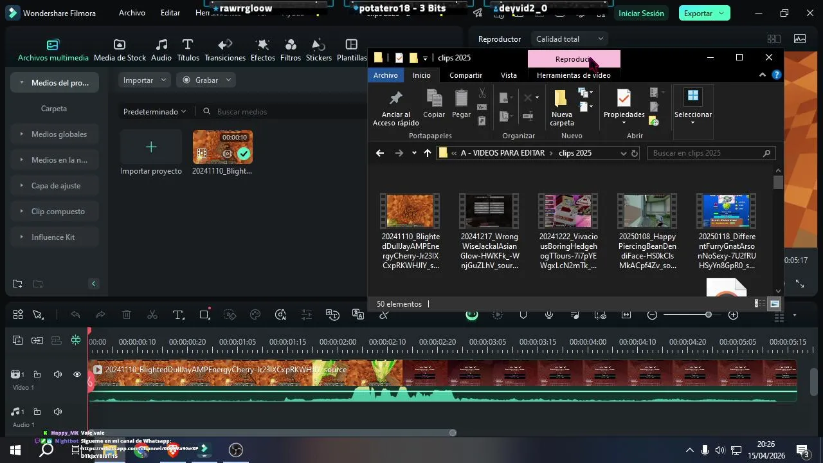
Task: Click the Iniciar Sesión button
Action: click(641, 14)
